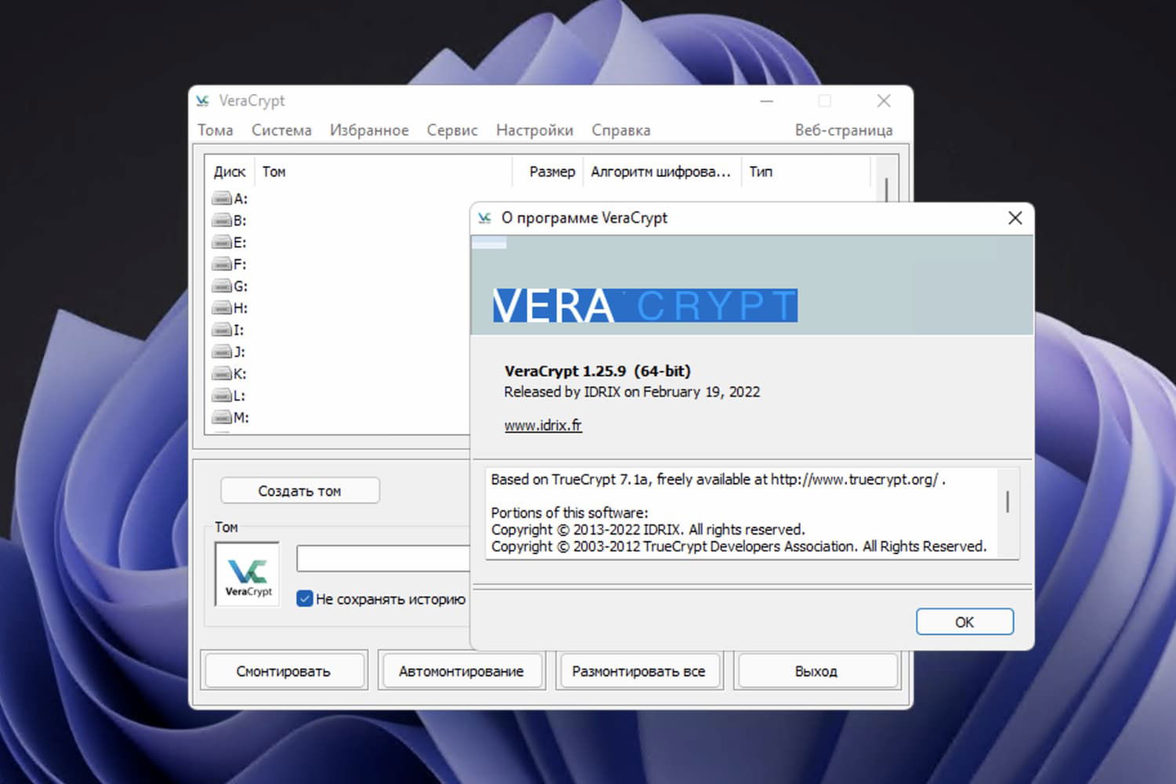Click the "Copyright © 2003-2012 TrueCrypt Developers Association" line
Screen dimensions: 1176x784
point(739,546)
